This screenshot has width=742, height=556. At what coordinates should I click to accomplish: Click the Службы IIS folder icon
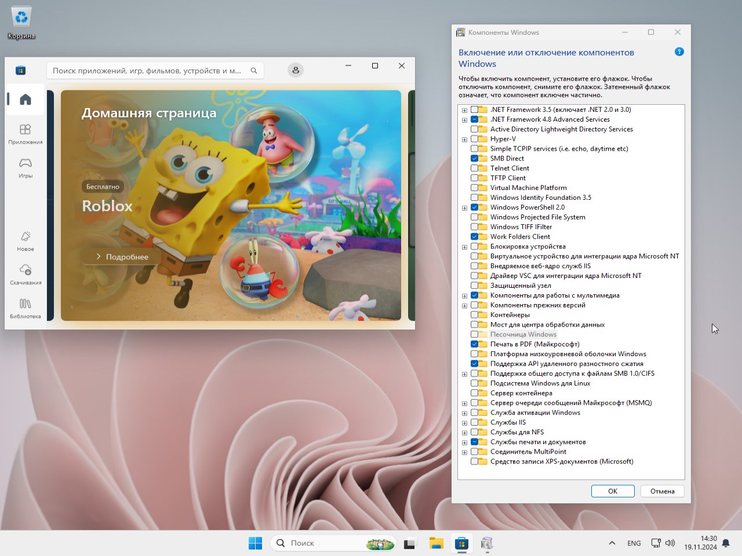click(483, 422)
